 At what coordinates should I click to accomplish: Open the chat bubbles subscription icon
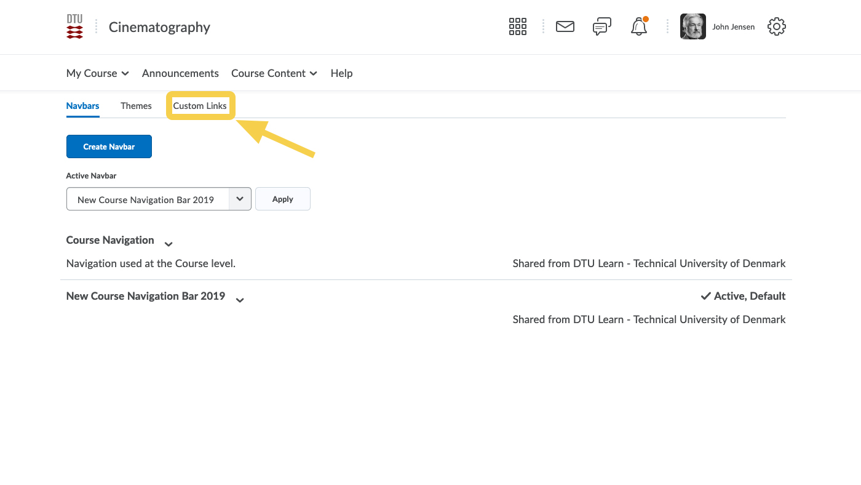tap(601, 26)
